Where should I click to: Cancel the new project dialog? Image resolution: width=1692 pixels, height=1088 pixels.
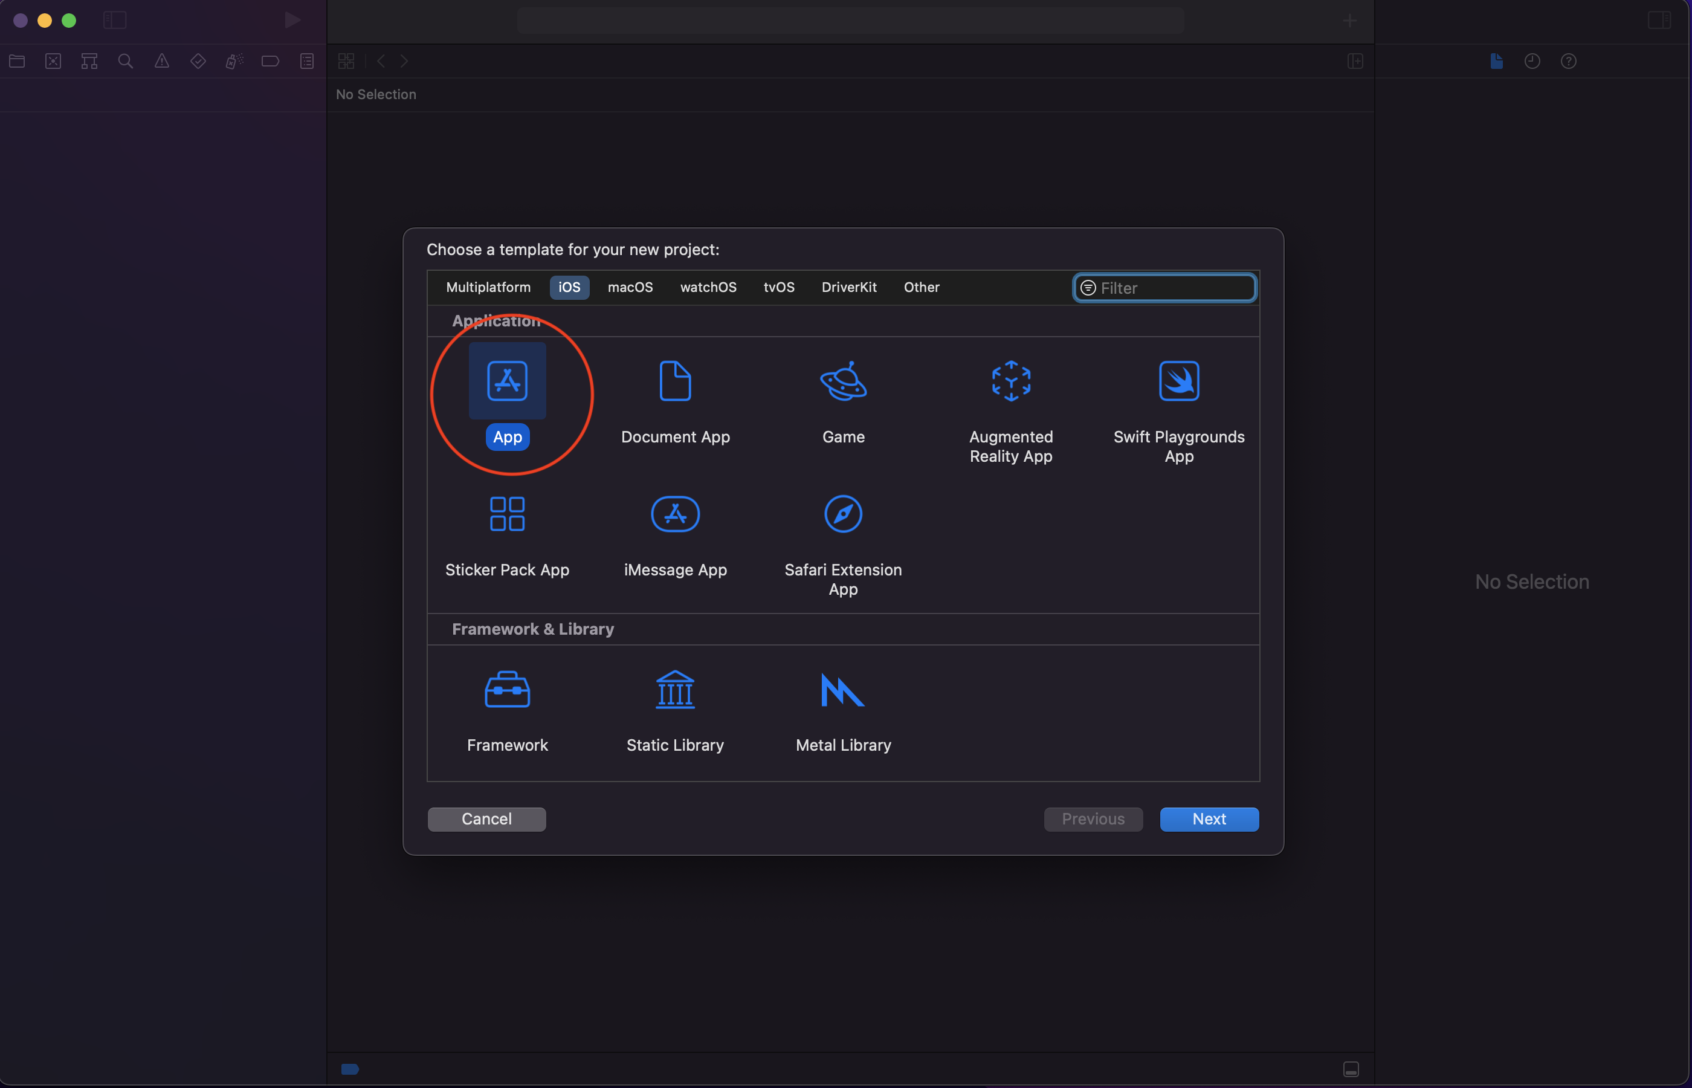click(x=486, y=819)
